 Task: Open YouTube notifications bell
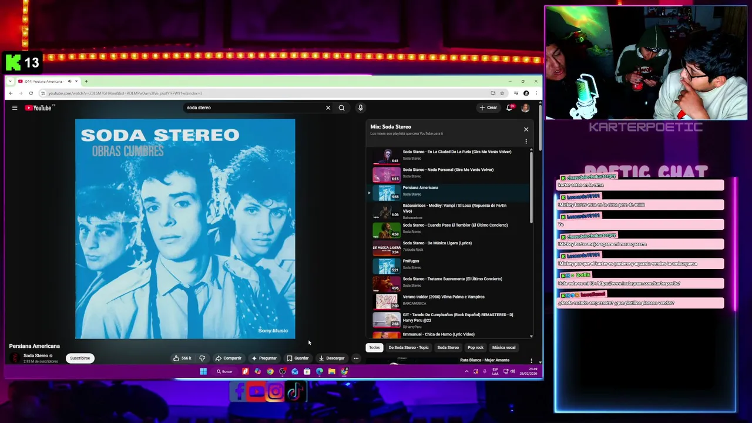[509, 108]
